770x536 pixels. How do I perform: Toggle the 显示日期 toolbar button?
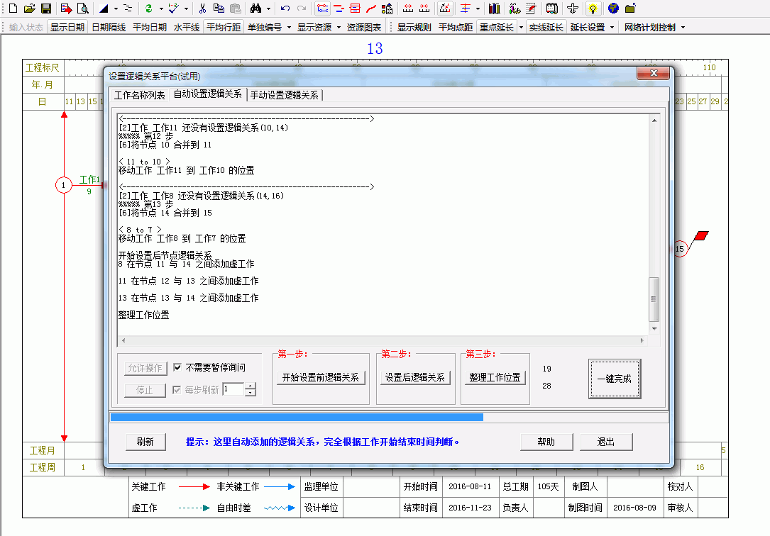pyautogui.click(x=67, y=28)
